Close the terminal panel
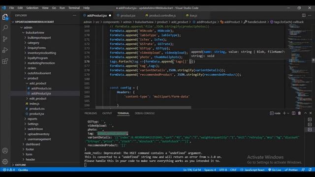The height and width of the screenshot is (177, 315). click(311, 113)
